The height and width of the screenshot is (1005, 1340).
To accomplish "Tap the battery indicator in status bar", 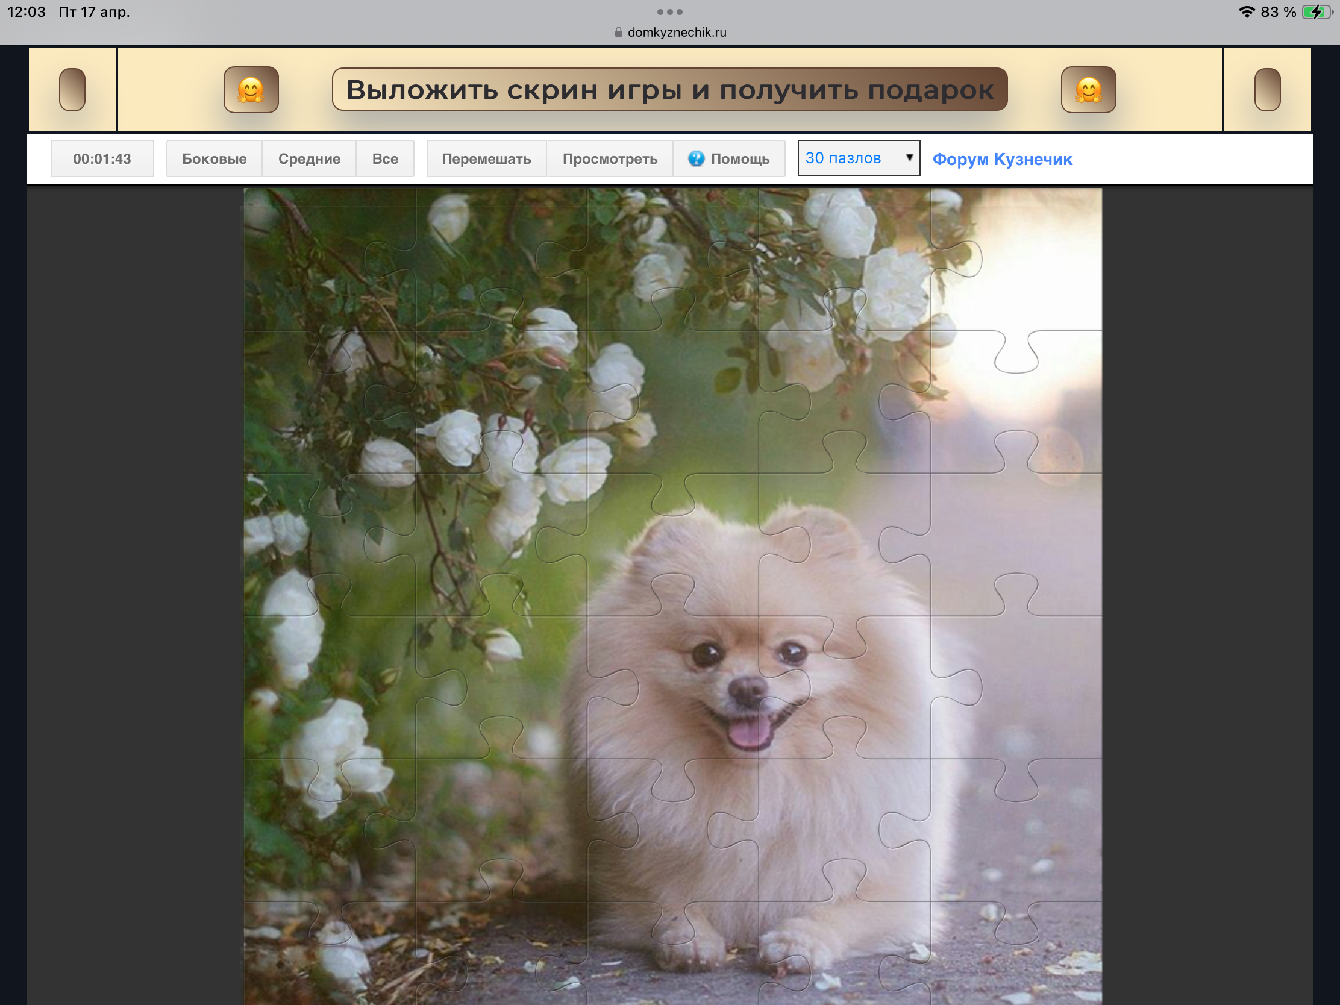I will pyautogui.click(x=1317, y=12).
